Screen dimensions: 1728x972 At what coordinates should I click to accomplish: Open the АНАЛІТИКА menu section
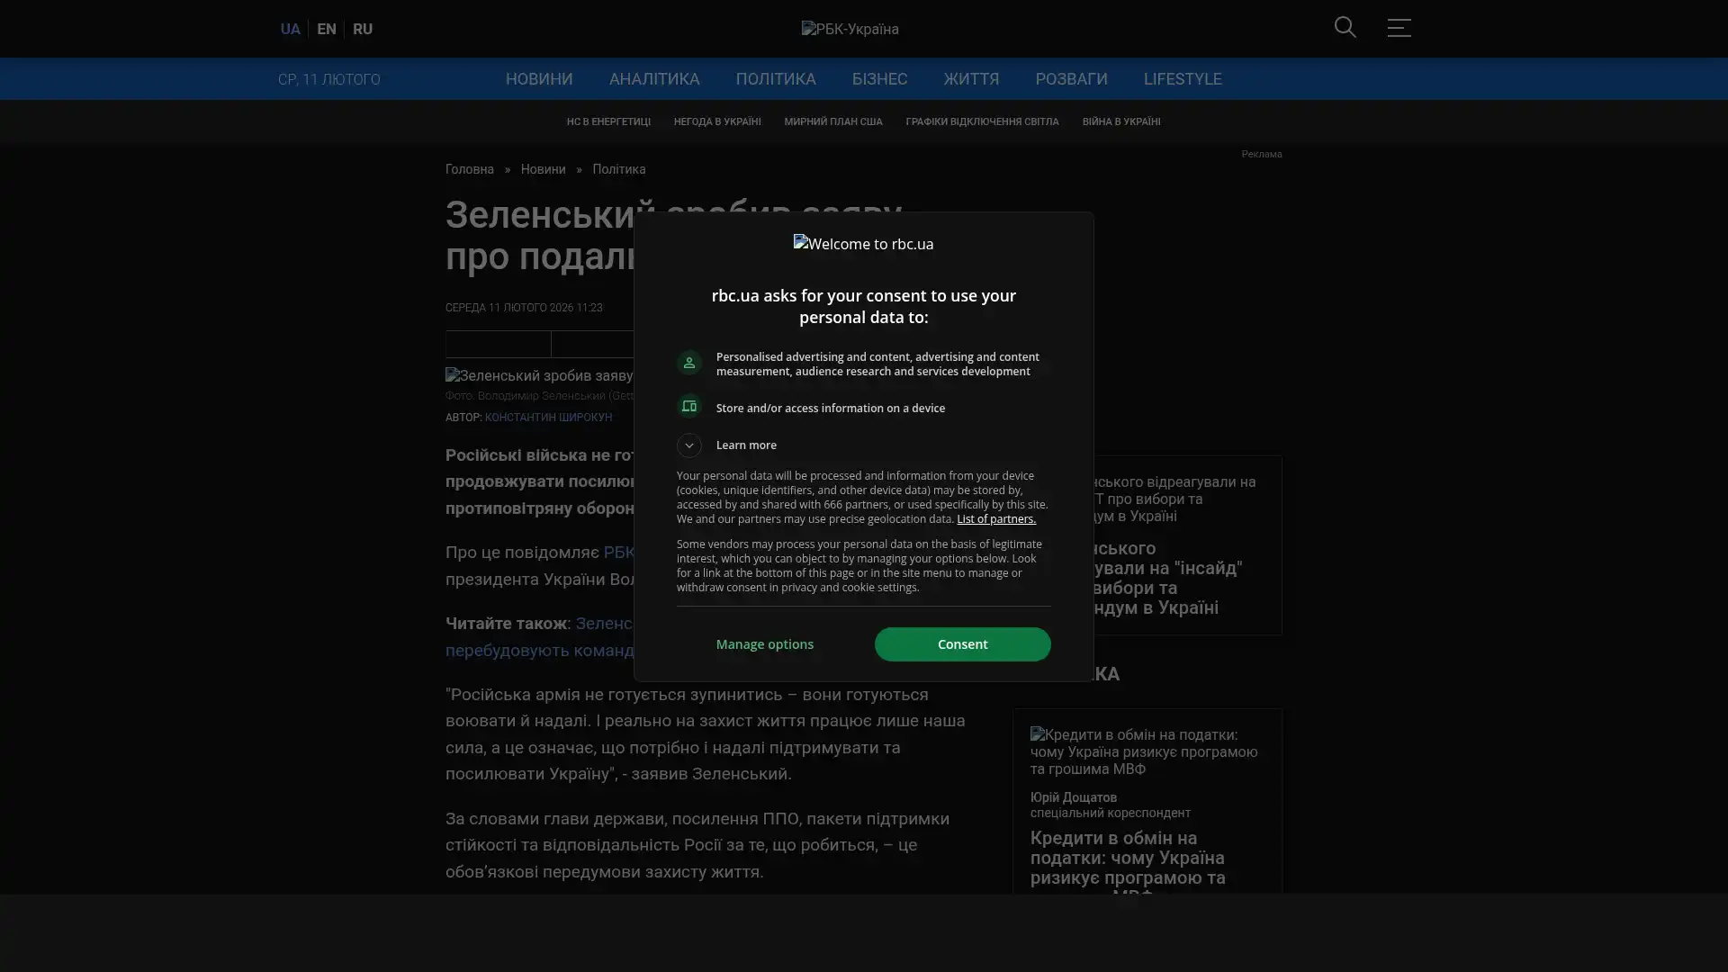653,79
